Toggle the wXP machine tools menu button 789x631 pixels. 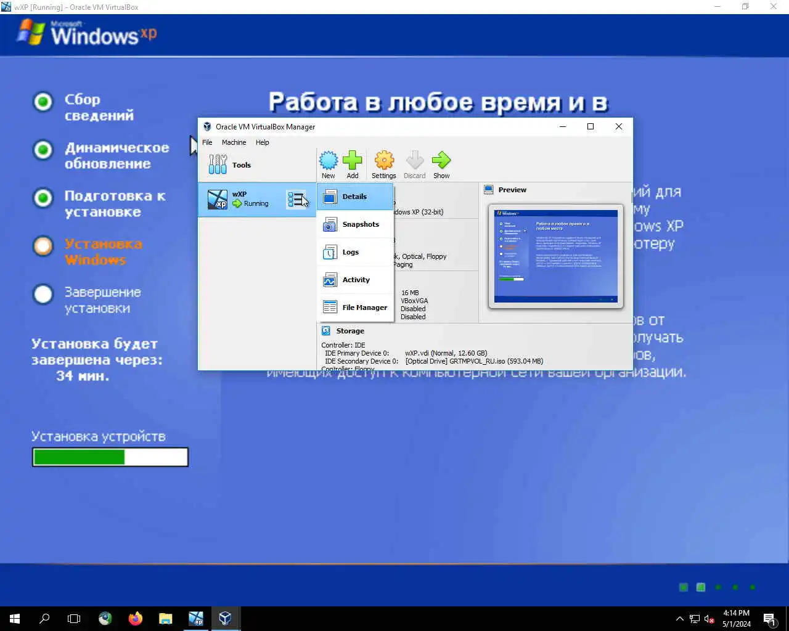[296, 199]
